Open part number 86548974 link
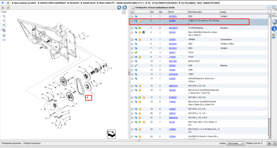This screenshot has width=277, height=148. tap(173, 28)
